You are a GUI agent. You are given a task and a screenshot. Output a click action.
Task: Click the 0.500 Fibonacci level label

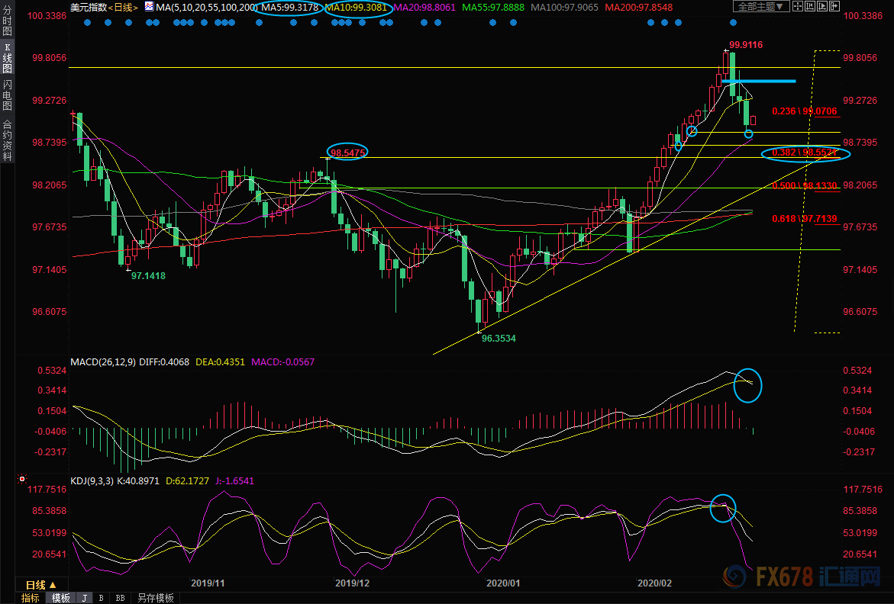805,185
